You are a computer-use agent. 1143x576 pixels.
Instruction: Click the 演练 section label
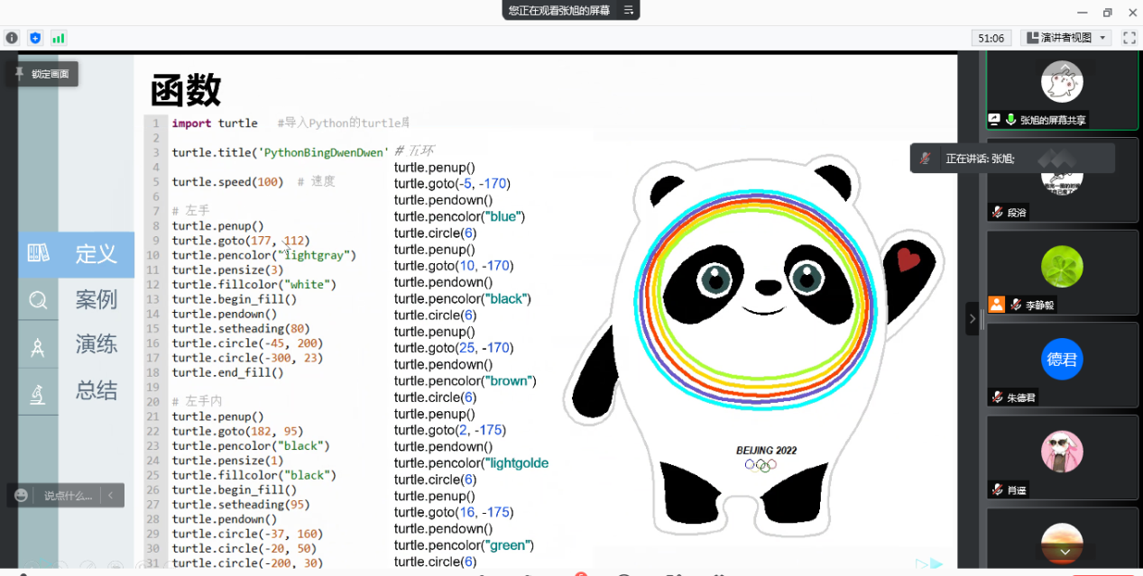click(96, 344)
